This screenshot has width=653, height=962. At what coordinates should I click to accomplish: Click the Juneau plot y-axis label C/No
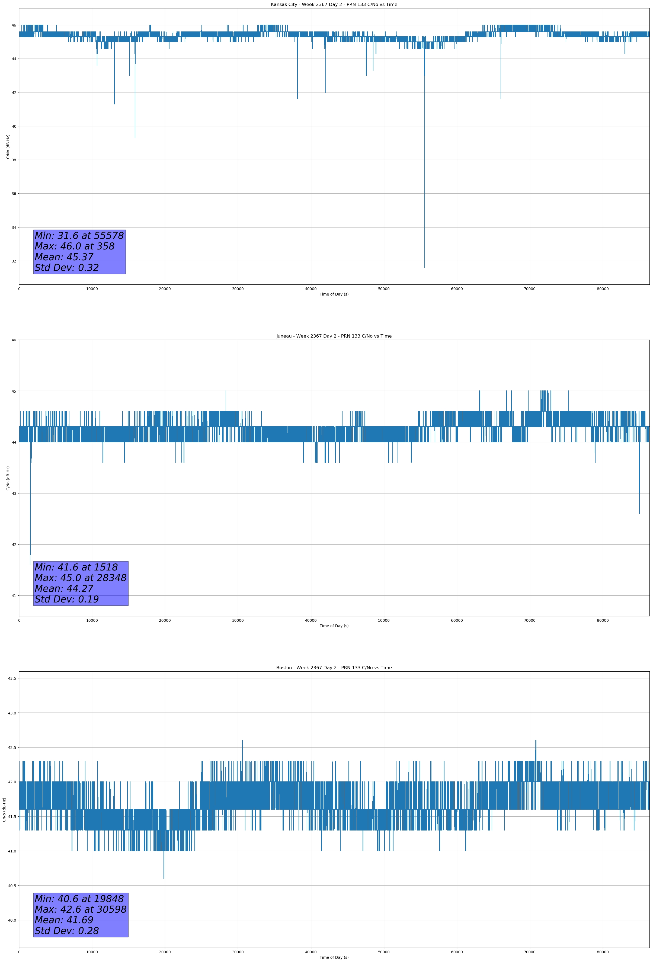[x=8, y=478]
